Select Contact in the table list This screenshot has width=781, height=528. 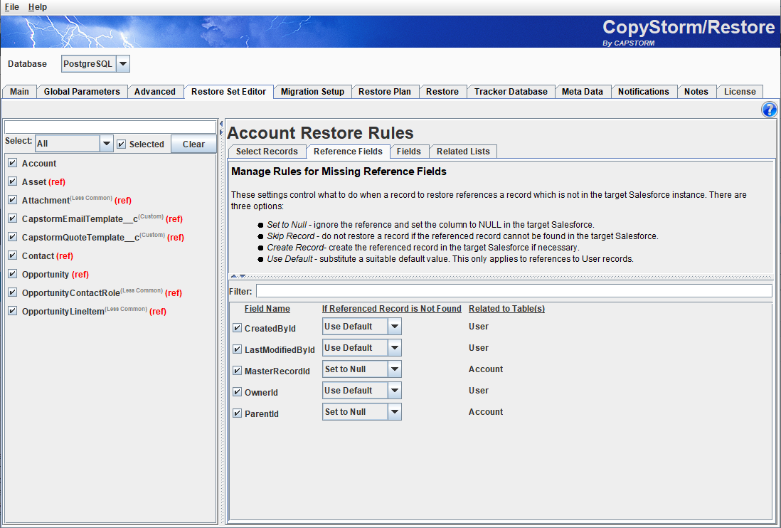click(x=48, y=255)
